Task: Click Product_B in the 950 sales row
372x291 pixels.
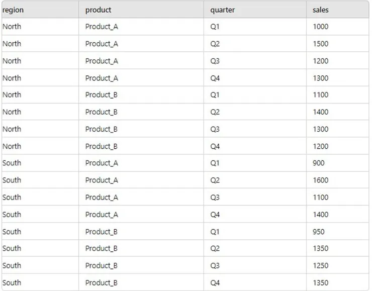Action: tap(102, 232)
